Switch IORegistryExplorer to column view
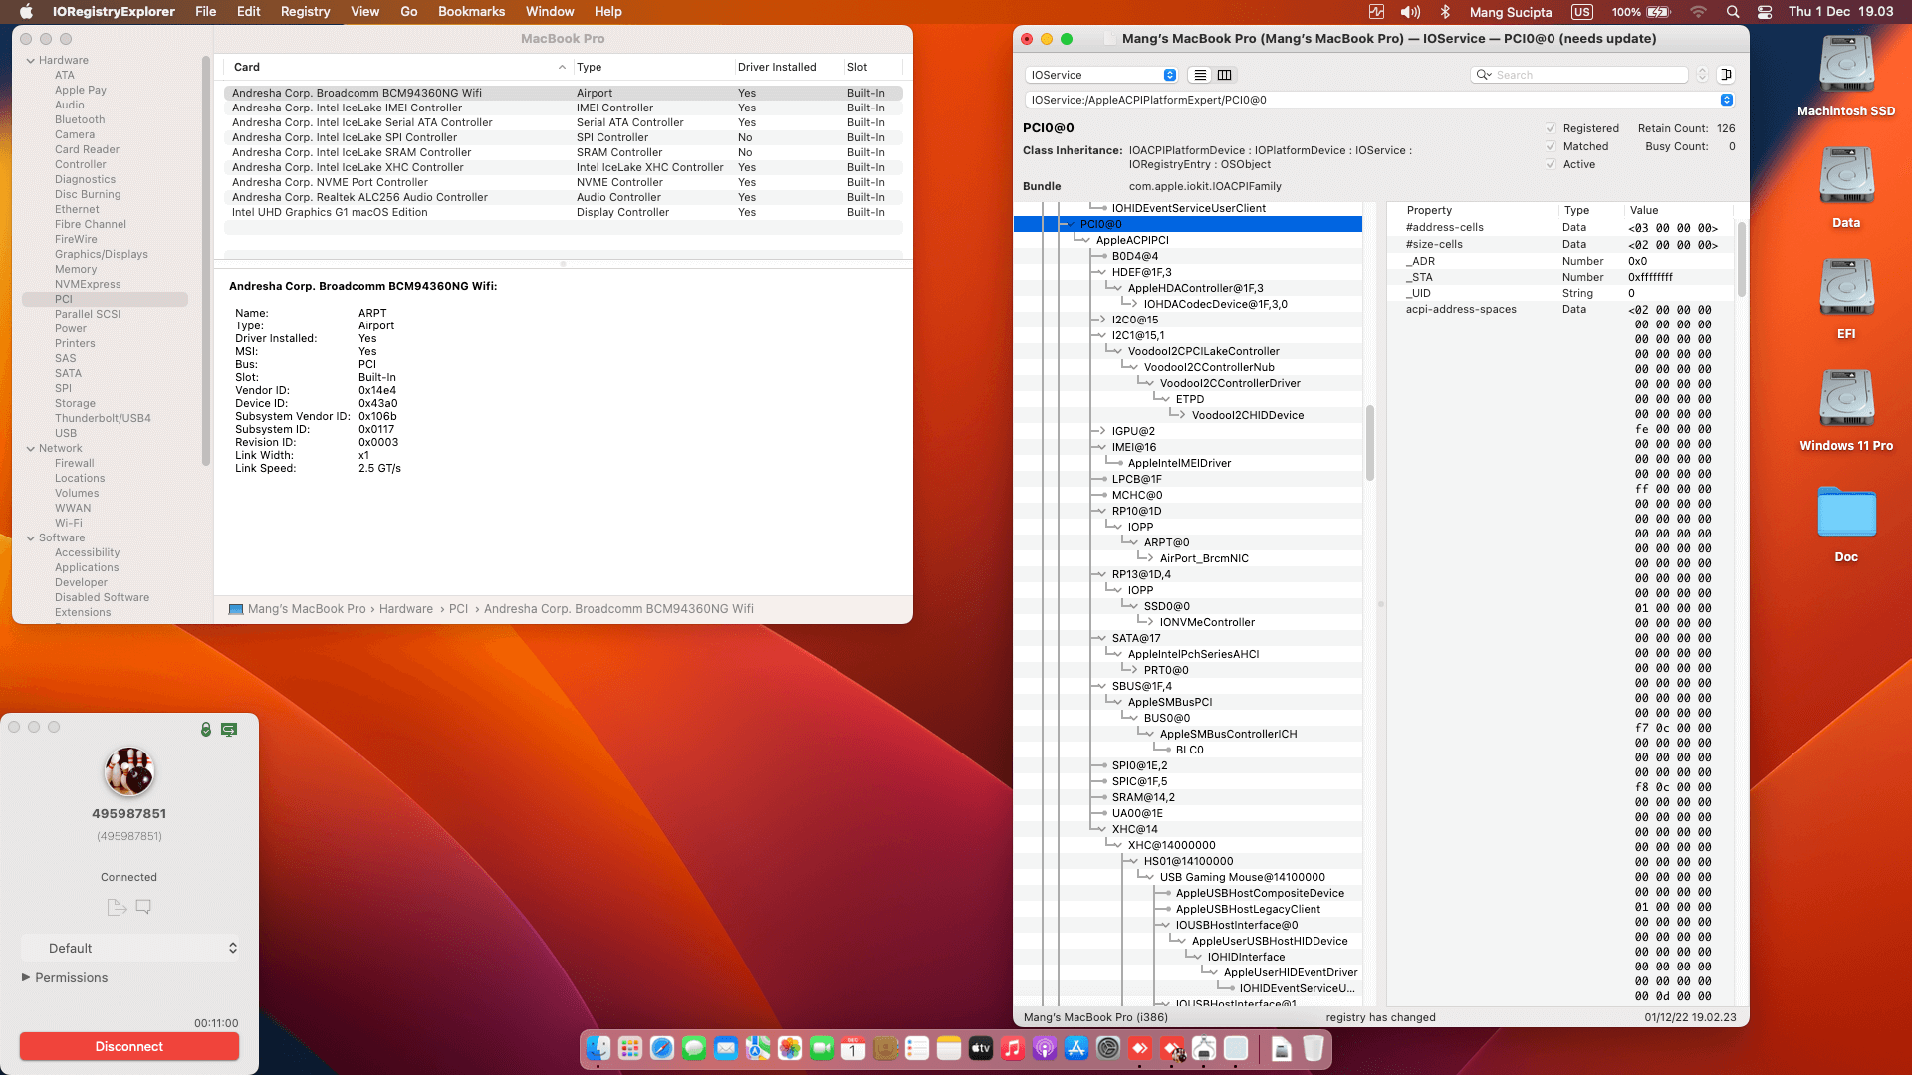The height and width of the screenshot is (1075, 1912). point(1225,75)
